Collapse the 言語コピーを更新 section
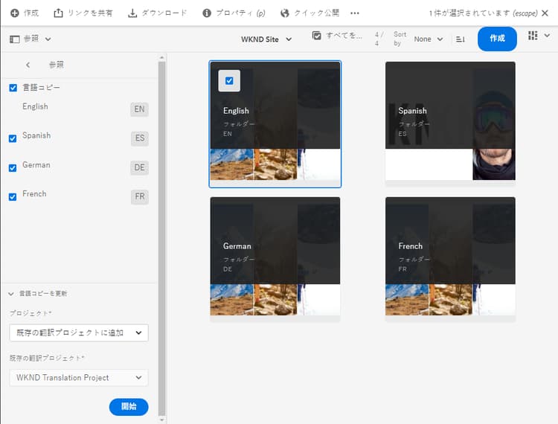The height and width of the screenshot is (424, 558). pos(11,294)
